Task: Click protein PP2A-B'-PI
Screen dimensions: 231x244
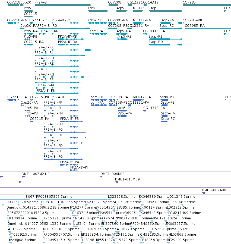Action: pos(79,167)
